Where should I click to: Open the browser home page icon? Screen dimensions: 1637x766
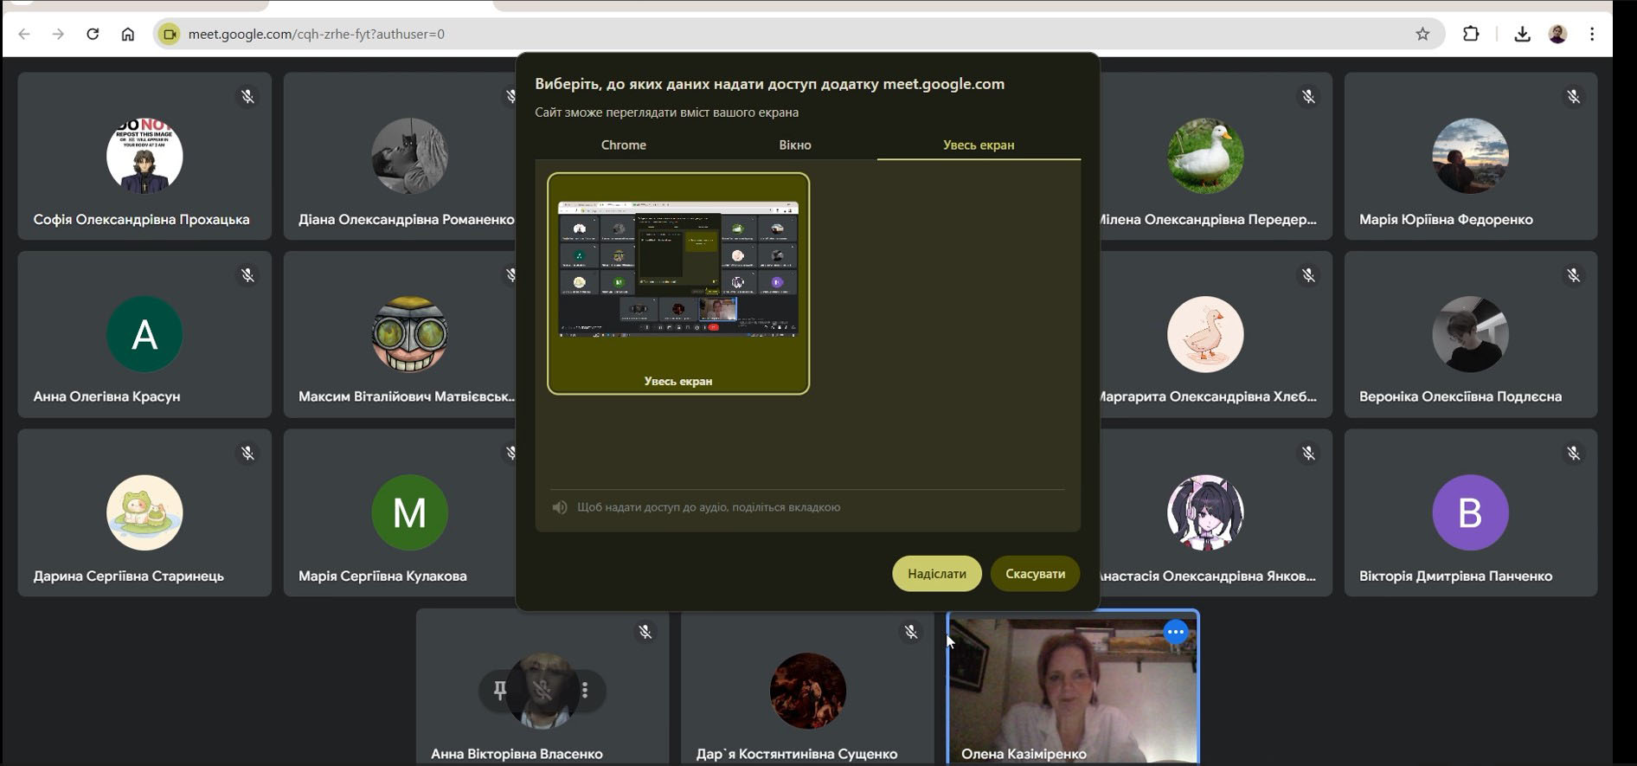click(128, 34)
